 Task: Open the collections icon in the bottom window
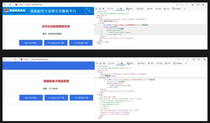pyautogui.click(x=204, y=59)
